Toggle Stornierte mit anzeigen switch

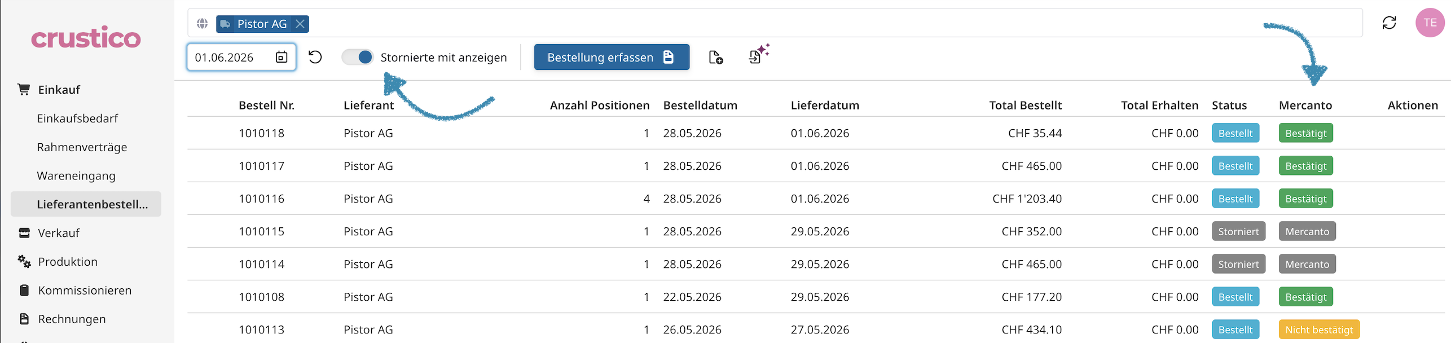358,57
